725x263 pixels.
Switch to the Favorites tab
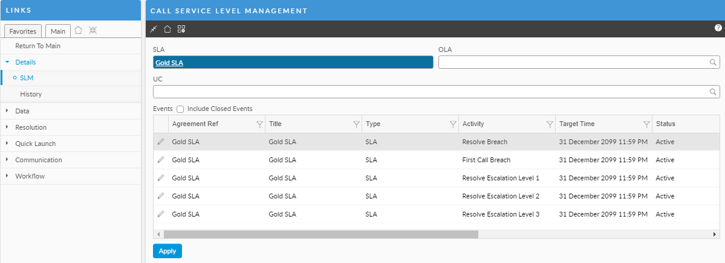tap(23, 31)
